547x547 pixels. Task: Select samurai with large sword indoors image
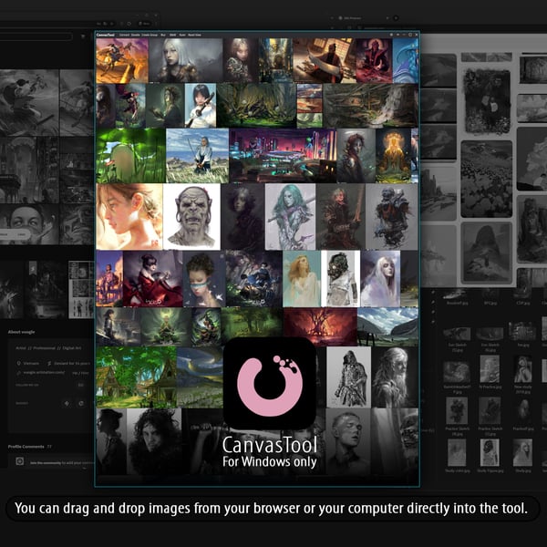pos(324,61)
